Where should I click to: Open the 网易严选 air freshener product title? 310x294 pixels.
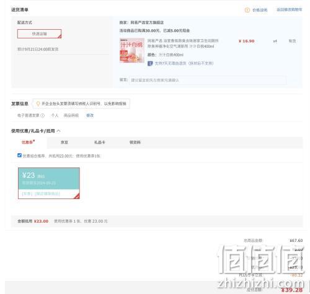tap(183, 43)
